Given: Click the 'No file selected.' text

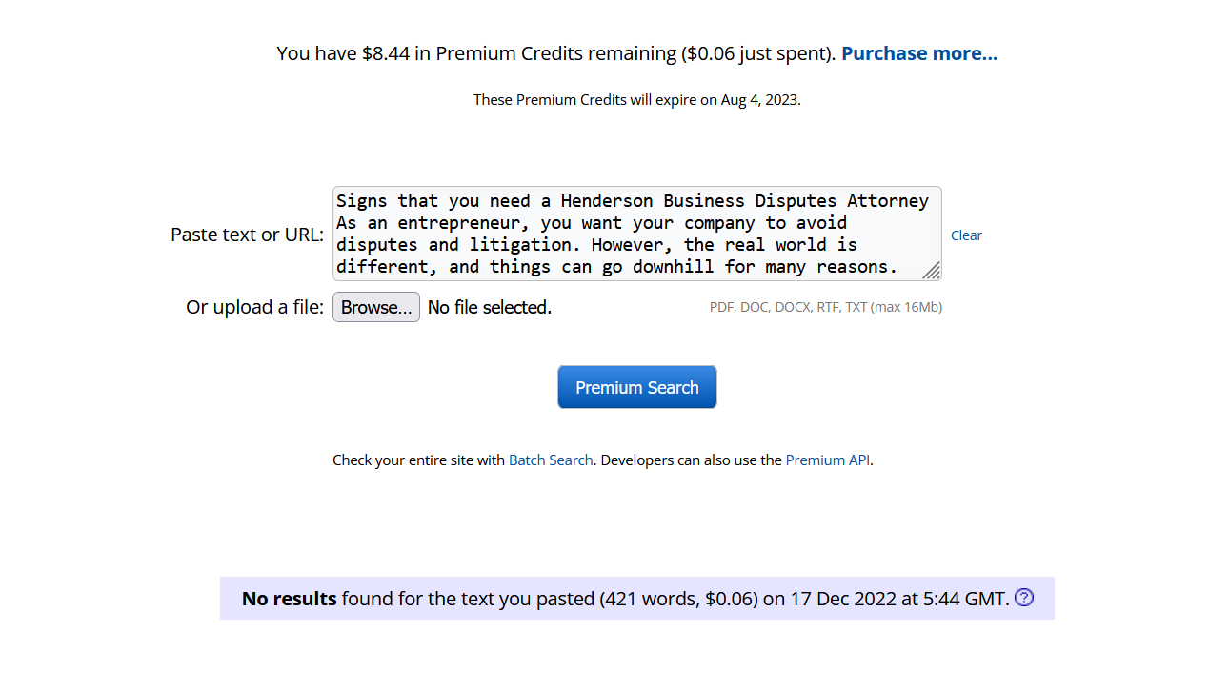Looking at the screenshot, I should tap(490, 307).
